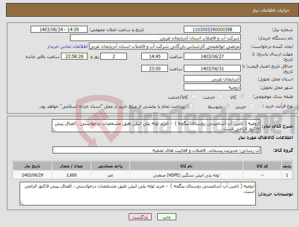This screenshot has width=299, height=227.
Task: Click the remaining time field 22:58:26
Action: pyautogui.click(x=74, y=56)
